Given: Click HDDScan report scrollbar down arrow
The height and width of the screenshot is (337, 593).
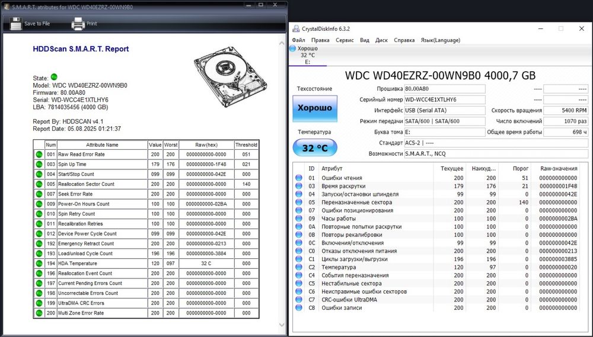Looking at the screenshot, I should (x=282, y=325).
